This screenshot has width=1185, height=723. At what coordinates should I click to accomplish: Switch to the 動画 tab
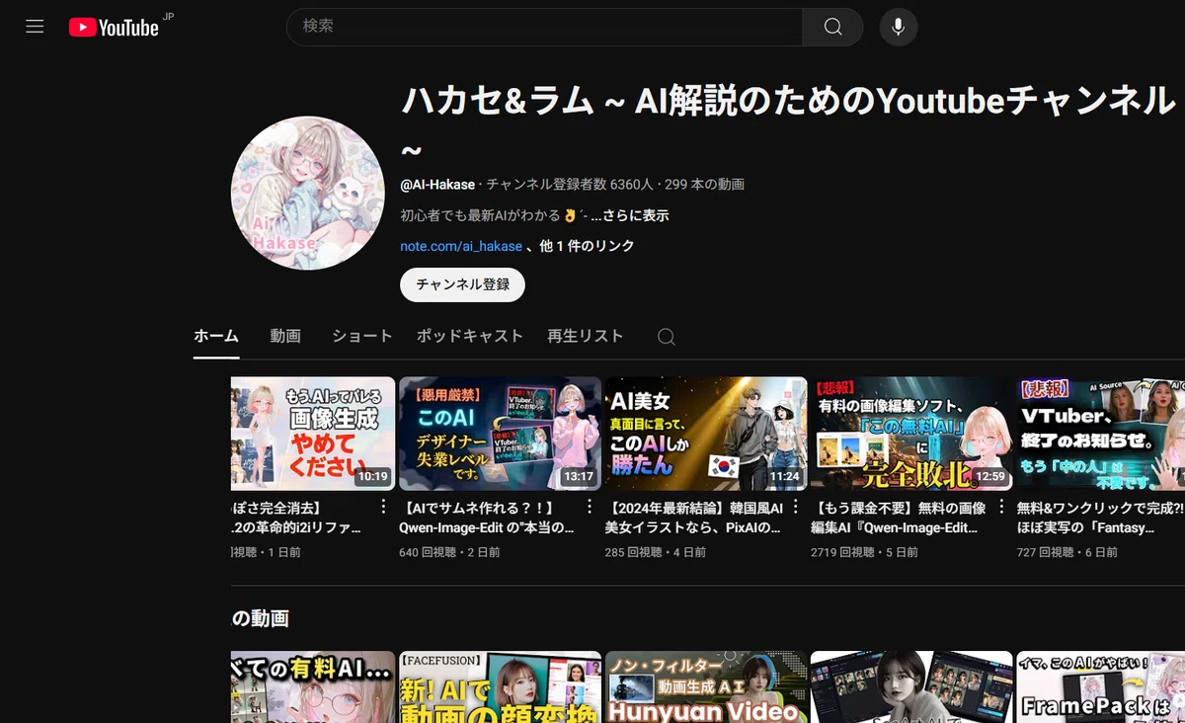(285, 336)
